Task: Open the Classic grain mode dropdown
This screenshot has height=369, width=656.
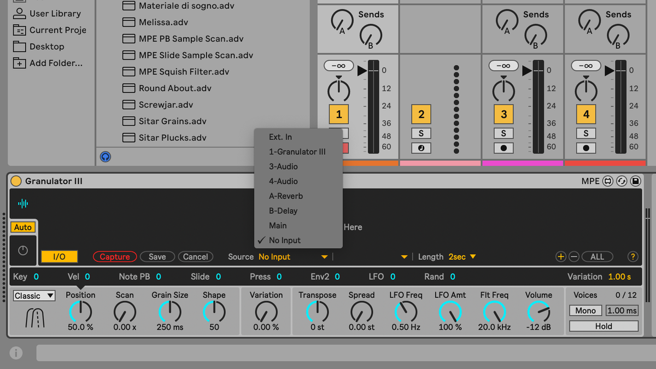Action: pos(34,295)
